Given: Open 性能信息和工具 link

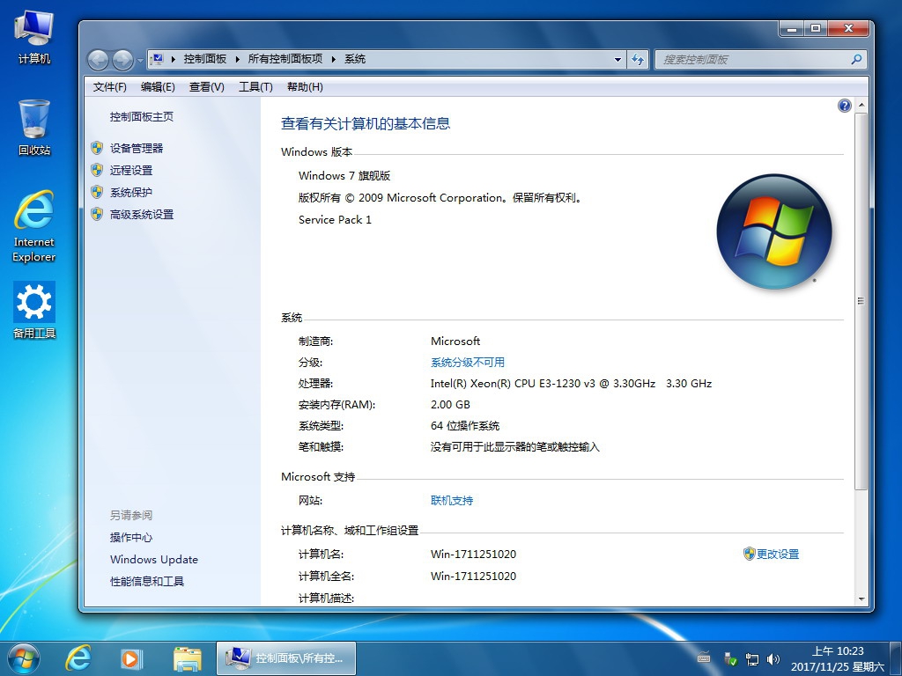Looking at the screenshot, I should coord(147,581).
